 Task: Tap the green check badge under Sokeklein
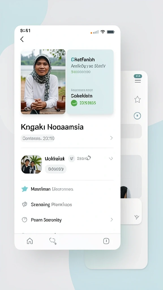pos(74,103)
